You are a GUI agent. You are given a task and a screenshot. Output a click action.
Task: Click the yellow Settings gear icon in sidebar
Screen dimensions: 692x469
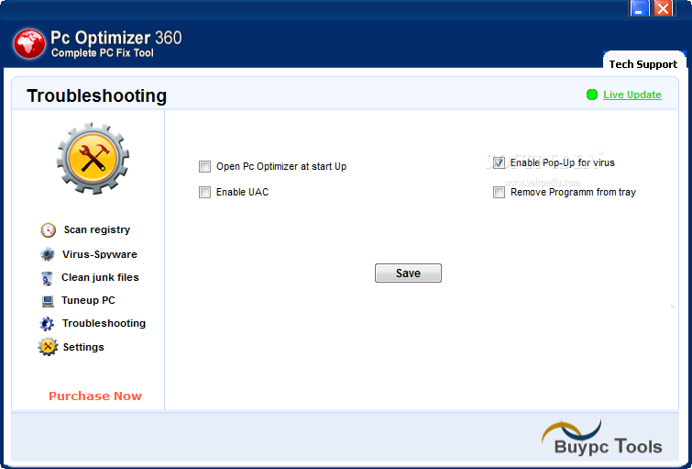click(x=48, y=347)
